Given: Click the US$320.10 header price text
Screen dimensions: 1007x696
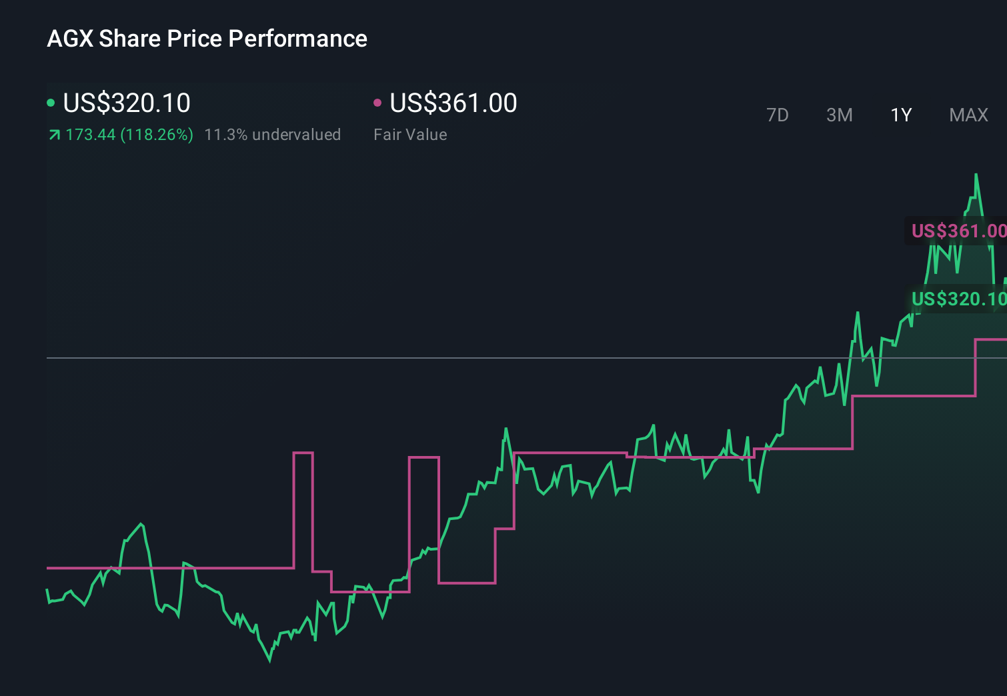Looking at the screenshot, I should pyautogui.click(x=127, y=103).
